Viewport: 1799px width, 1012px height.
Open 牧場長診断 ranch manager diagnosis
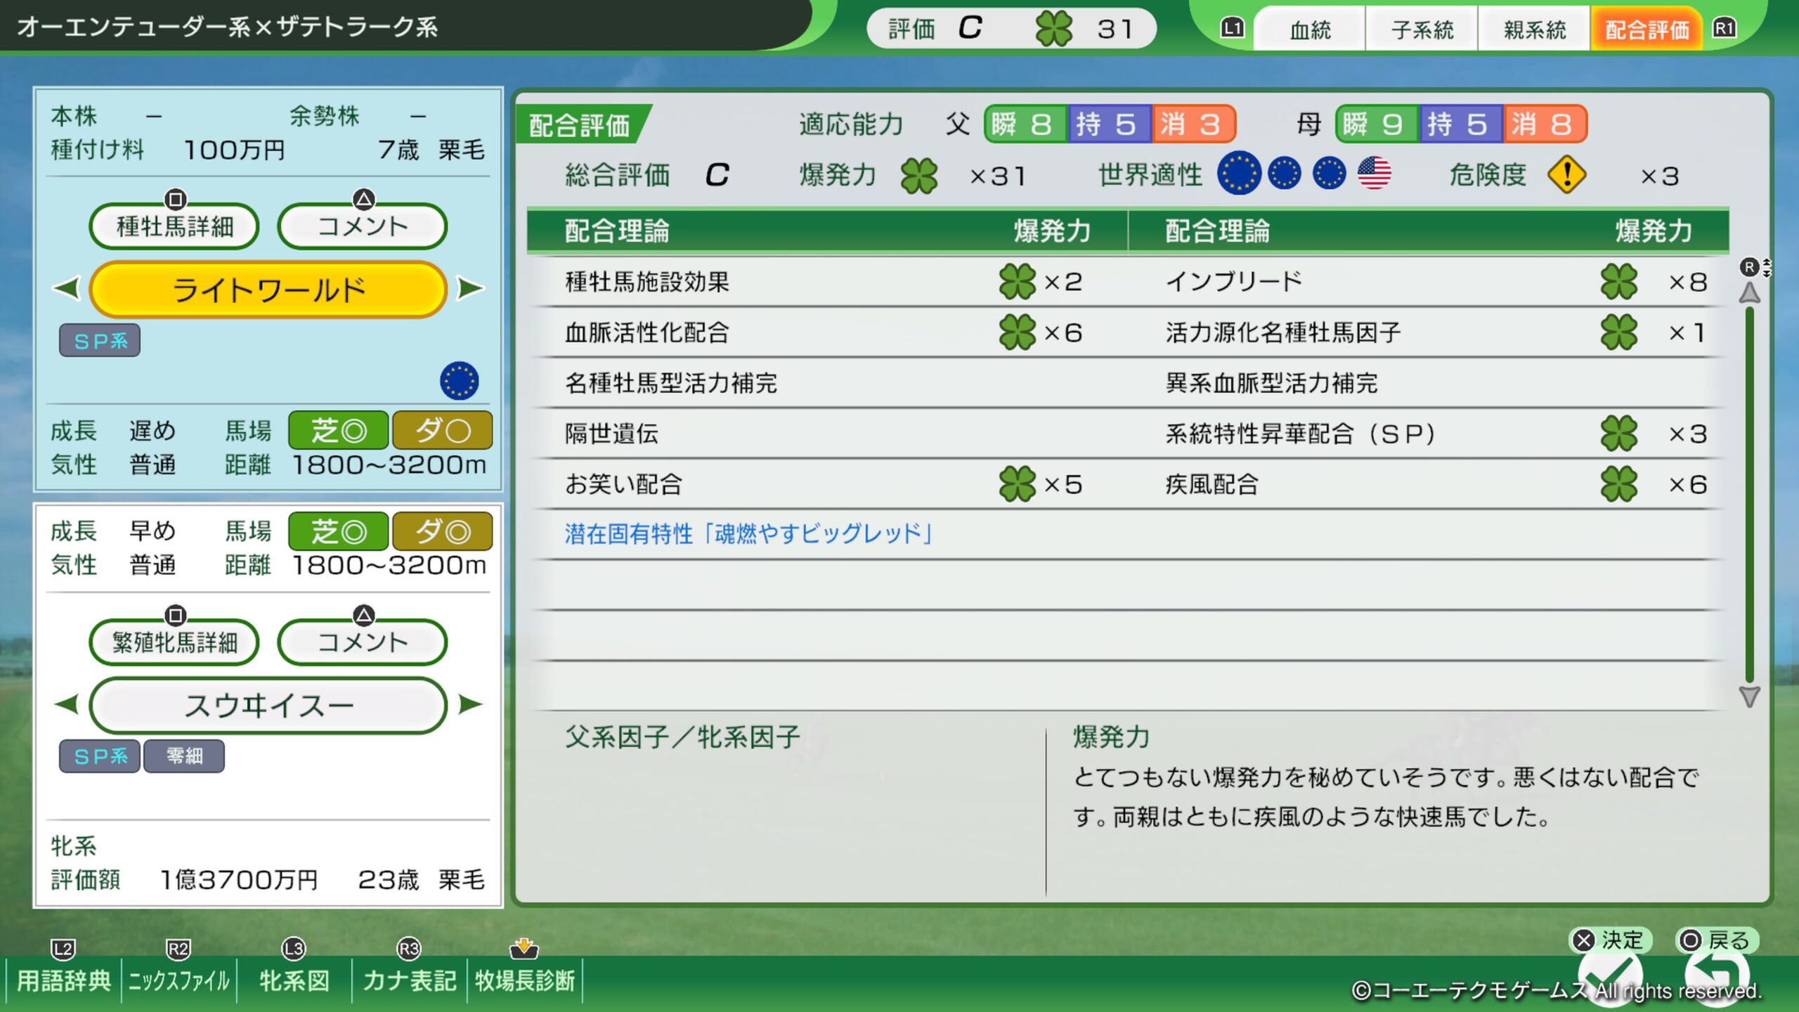[x=524, y=979]
